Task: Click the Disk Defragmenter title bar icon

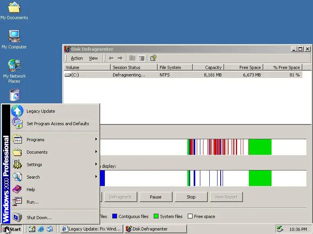Action: point(67,49)
